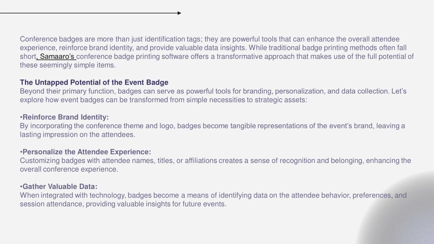Click sentence beginning "Beyond their primary function"
434x244 pixels.
tap(213, 95)
